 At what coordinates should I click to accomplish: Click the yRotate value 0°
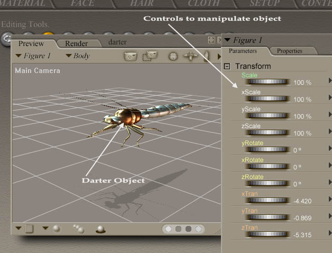[297, 150]
